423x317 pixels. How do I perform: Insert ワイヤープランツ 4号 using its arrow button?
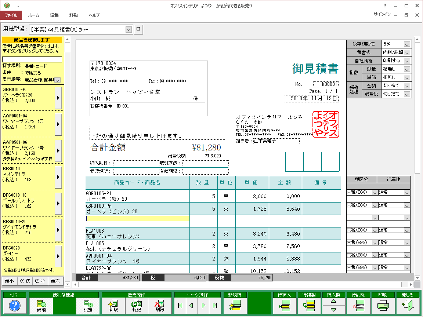click(x=58, y=124)
